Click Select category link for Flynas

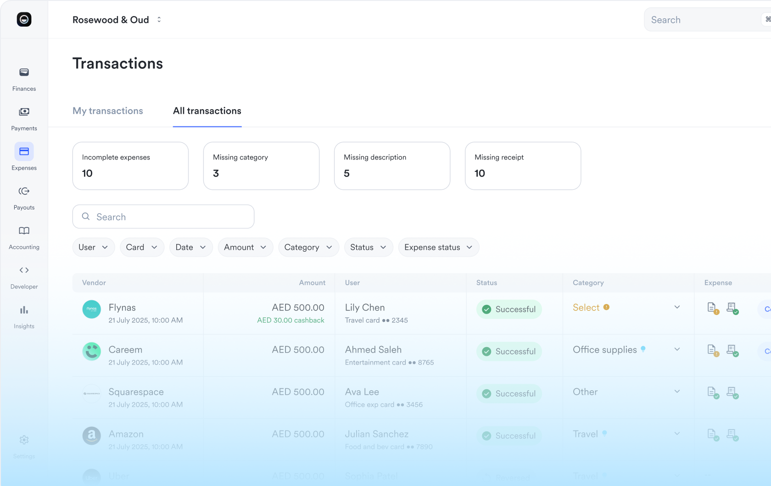click(586, 308)
